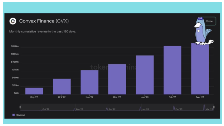Image resolution: width=224 pixels, height=126 pixels.
Task: Click the Sep '22 revenue bar
Action: point(34,91)
